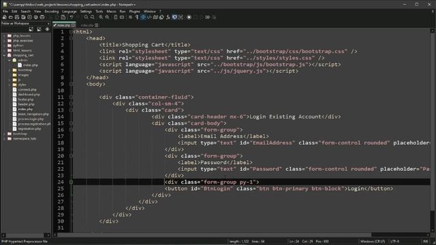Open the File menu
This screenshot has width=436, height=245.
(5, 12)
